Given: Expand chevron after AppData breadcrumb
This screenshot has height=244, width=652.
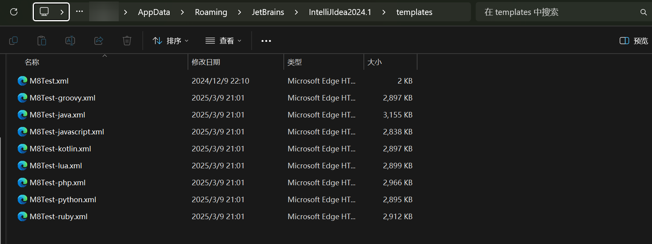Looking at the screenshot, I should pyautogui.click(x=182, y=12).
